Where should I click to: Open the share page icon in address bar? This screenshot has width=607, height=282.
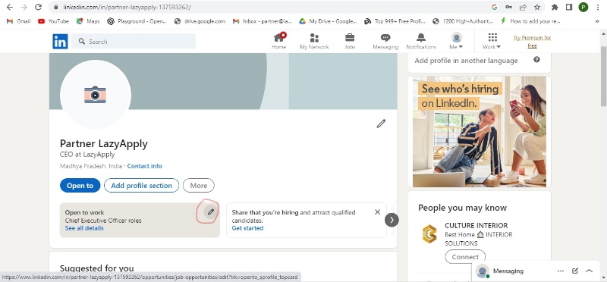pos(523,7)
